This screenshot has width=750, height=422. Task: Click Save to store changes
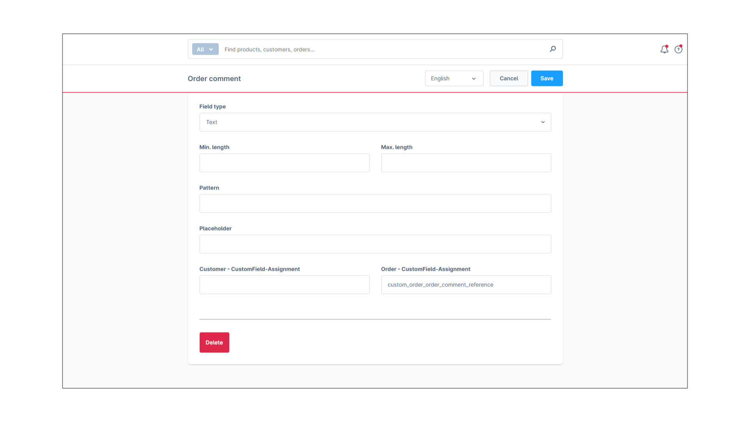tap(546, 78)
